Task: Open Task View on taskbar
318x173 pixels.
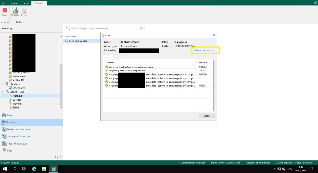Action: click(x=24, y=169)
